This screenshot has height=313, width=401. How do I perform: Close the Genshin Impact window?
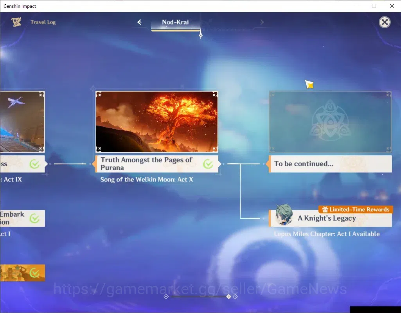pos(392,6)
